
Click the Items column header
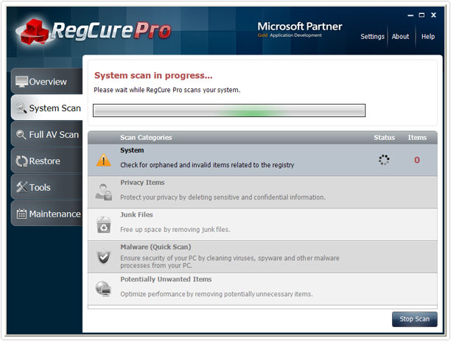[x=417, y=138]
